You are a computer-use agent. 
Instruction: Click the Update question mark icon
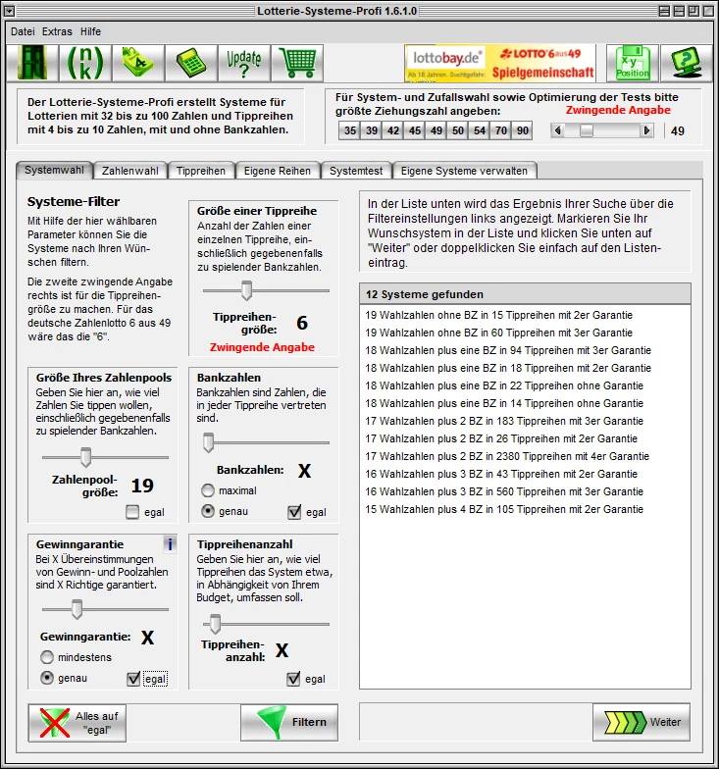(244, 63)
